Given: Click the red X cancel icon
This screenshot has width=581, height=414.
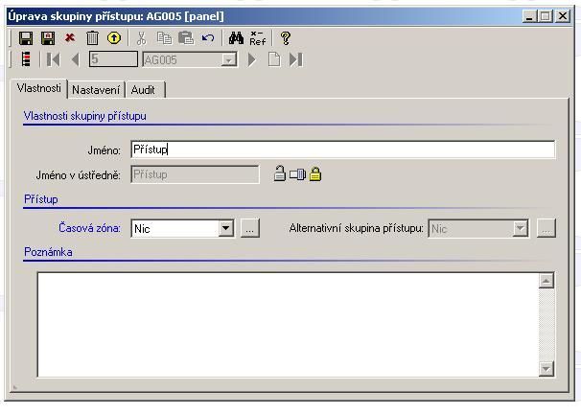Looking at the screenshot, I should (x=69, y=37).
